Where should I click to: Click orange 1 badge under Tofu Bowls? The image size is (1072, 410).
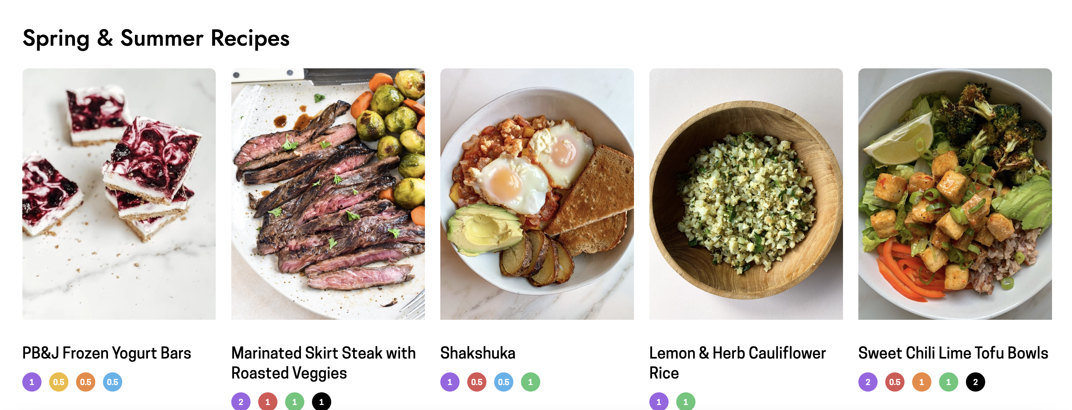click(x=921, y=382)
